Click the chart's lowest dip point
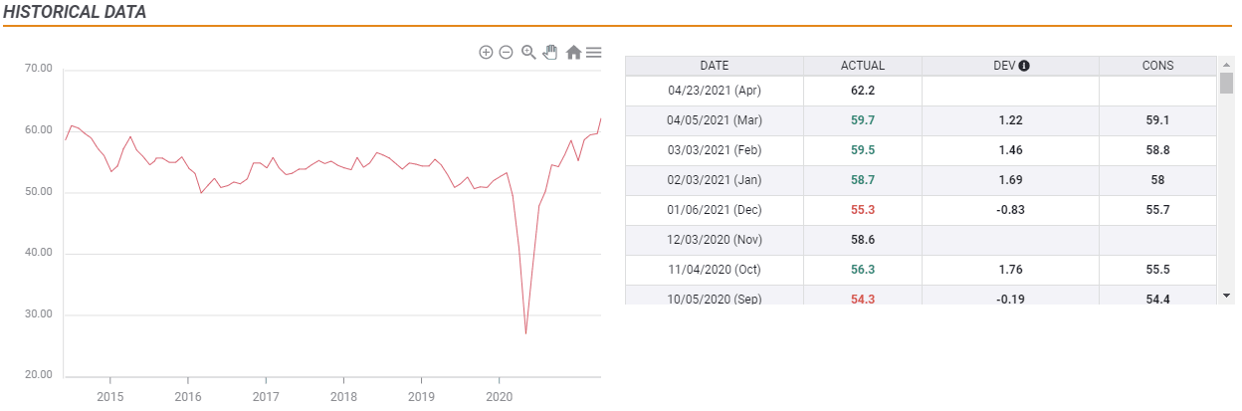 (525, 334)
